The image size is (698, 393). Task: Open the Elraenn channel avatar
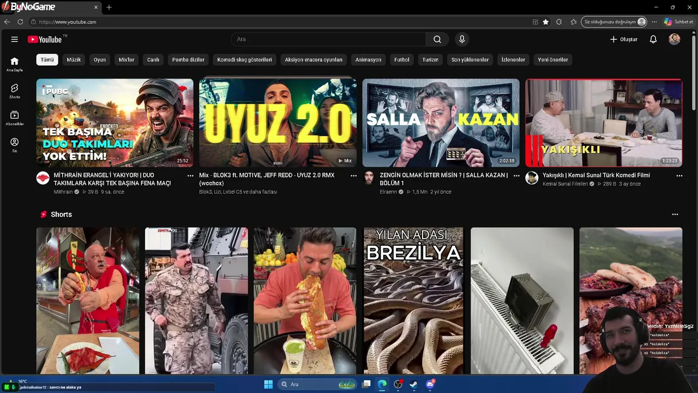369,178
